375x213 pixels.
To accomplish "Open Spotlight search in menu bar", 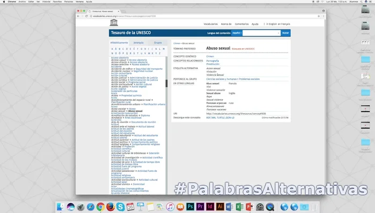I will tap(362, 2).
